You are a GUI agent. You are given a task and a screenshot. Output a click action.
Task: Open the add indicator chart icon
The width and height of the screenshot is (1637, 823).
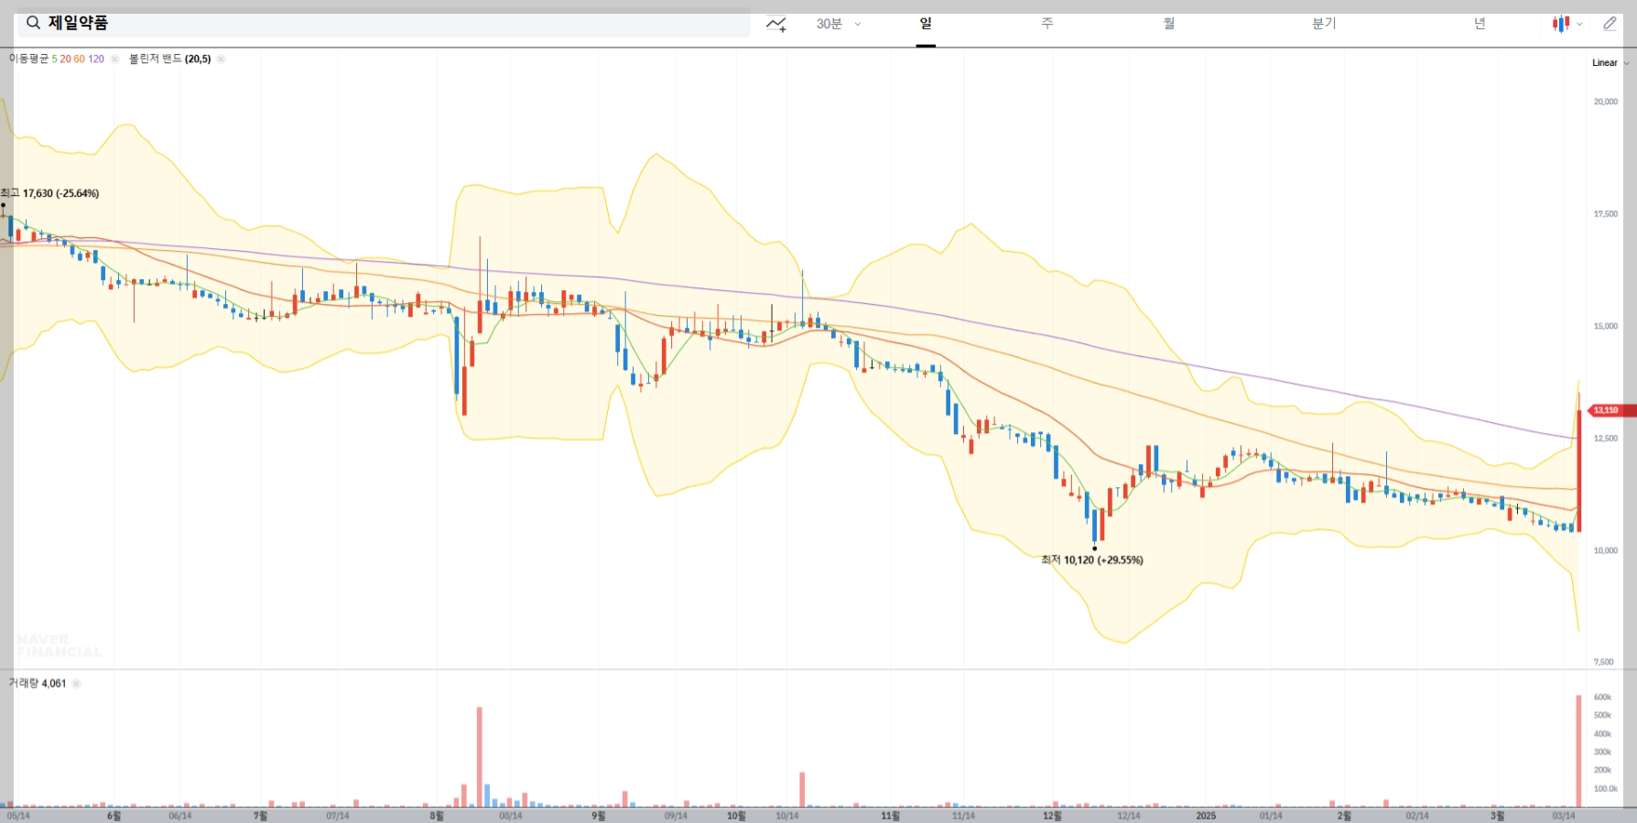[776, 24]
